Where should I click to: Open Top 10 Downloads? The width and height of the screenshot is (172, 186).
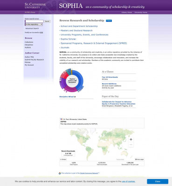coord(110,77)
